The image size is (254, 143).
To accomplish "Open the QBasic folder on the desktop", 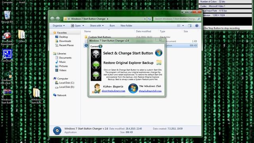I will click(22, 36).
